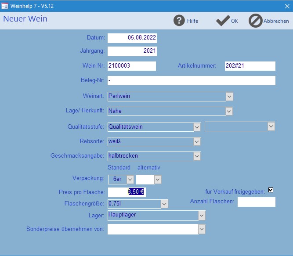
Task: Open the Qualitätsstufe dropdown
Action: (197, 127)
